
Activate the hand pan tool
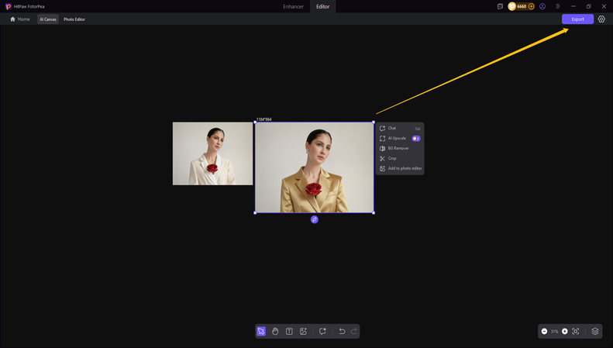pyautogui.click(x=275, y=331)
